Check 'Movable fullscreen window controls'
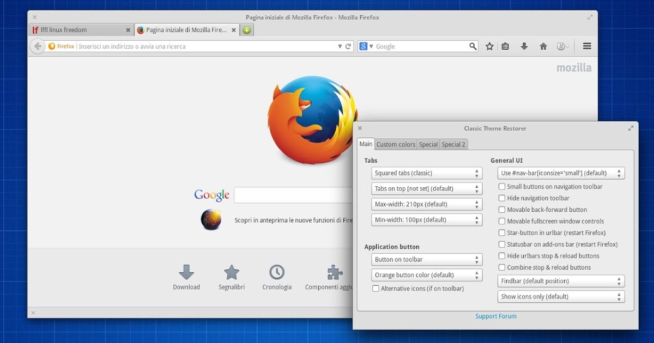This screenshot has height=343, width=654. pyautogui.click(x=502, y=221)
